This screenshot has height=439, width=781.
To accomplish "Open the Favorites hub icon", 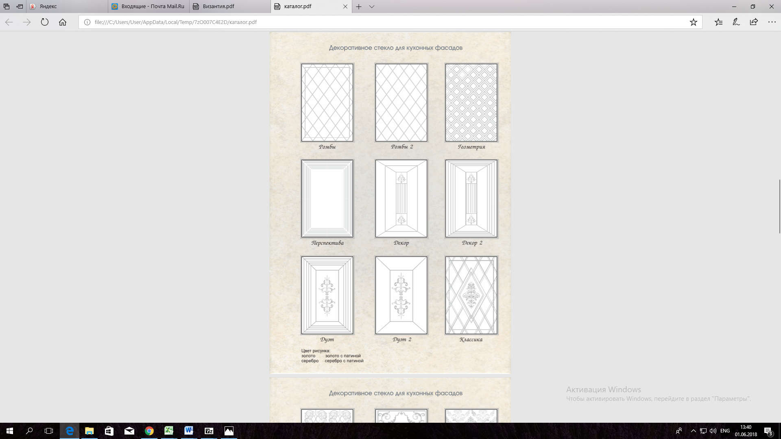I will click(718, 22).
